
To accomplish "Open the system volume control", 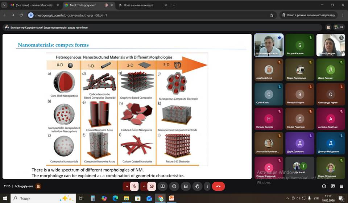I will pyautogui.click(x=298, y=198).
